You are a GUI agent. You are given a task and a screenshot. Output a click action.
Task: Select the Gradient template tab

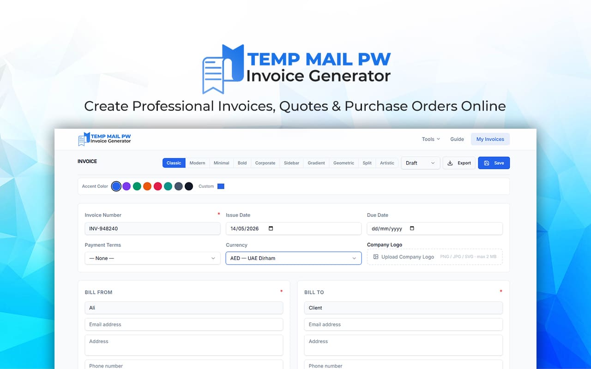tap(316, 163)
